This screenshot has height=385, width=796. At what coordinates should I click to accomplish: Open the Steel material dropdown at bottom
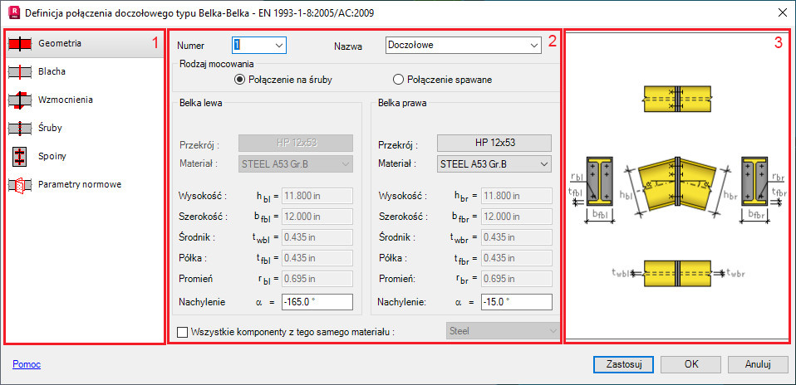(503, 331)
